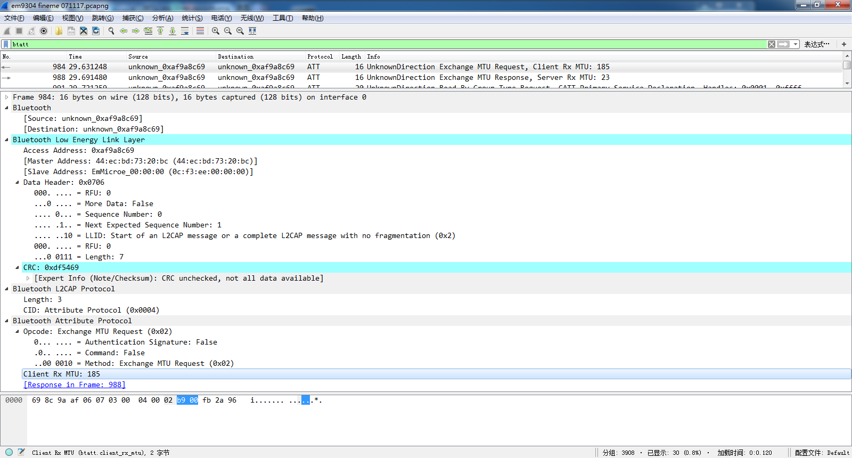Click packet list scrollbar up arrow
Screen dimensions: 852x458
pos(847,55)
